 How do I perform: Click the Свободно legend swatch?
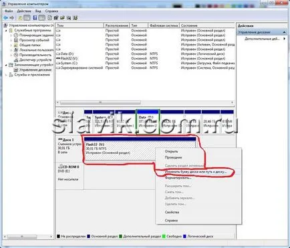tap(164, 236)
